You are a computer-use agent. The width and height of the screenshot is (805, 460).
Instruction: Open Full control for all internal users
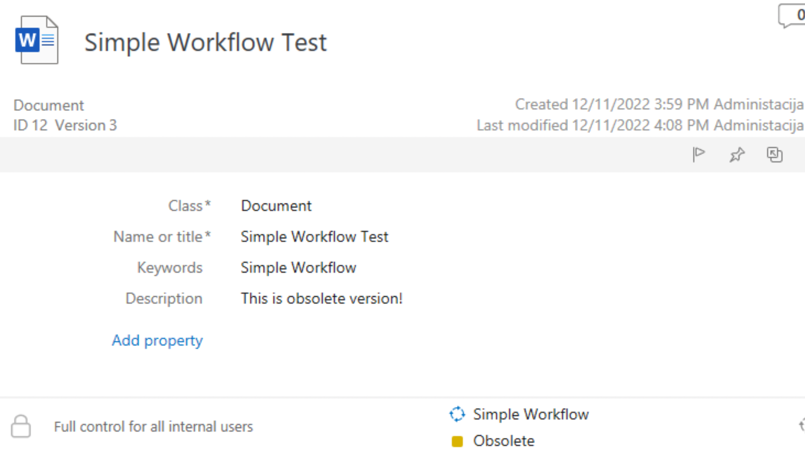click(x=153, y=427)
